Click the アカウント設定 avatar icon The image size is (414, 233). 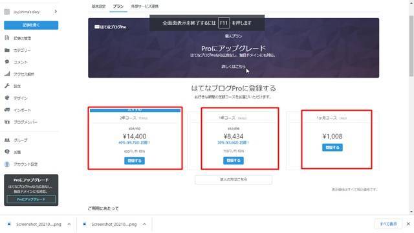click(7, 164)
